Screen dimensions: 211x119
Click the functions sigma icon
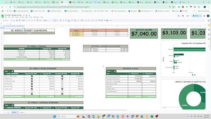tap(110, 21)
